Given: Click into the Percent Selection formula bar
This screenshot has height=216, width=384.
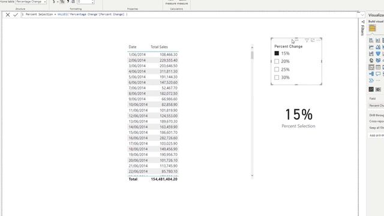Looking at the screenshot, I should 188,14.
